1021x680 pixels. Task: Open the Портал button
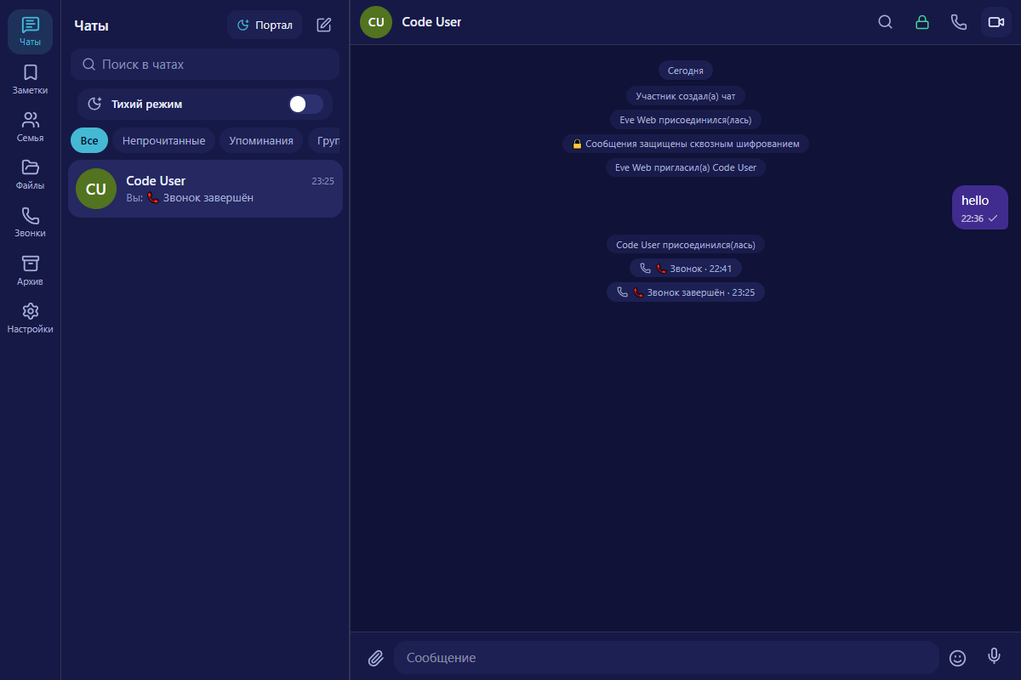coord(265,25)
